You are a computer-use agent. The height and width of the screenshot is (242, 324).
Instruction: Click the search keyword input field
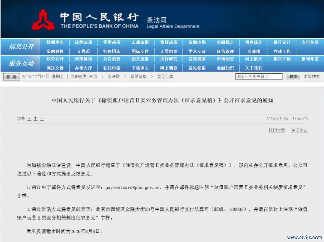pyautogui.click(x=259, y=77)
